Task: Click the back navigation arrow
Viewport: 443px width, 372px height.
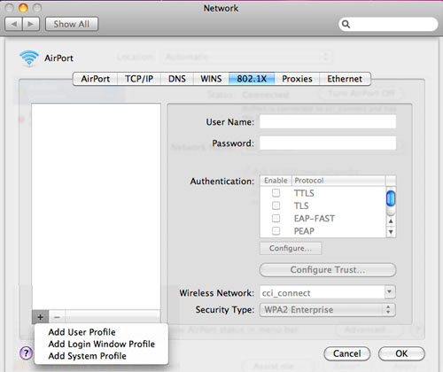Action: (x=13, y=24)
